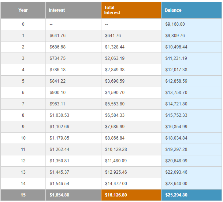Click the final balance $25,294.80
This screenshot has width=223, height=202.
(x=176, y=195)
